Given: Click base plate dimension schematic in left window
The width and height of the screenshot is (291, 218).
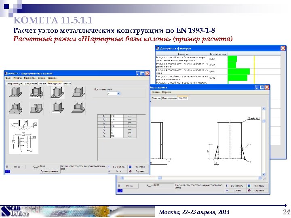Looking at the screenshot, I should point(23,136).
